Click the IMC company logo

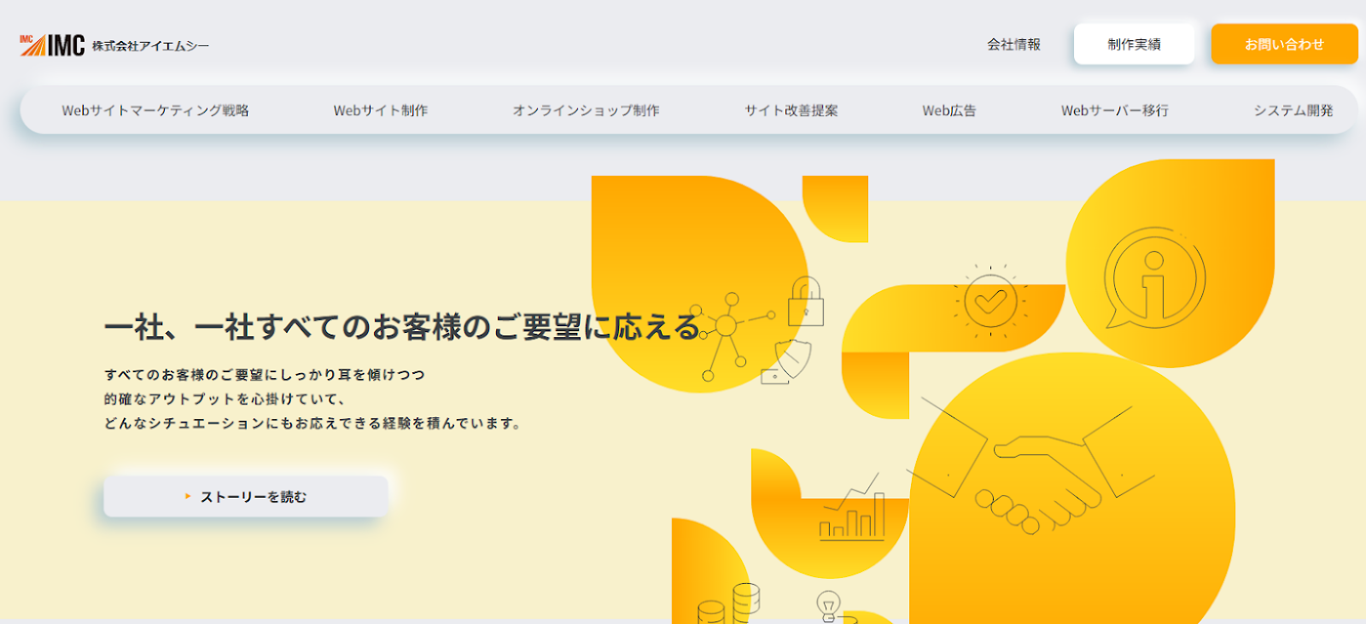(x=52, y=45)
